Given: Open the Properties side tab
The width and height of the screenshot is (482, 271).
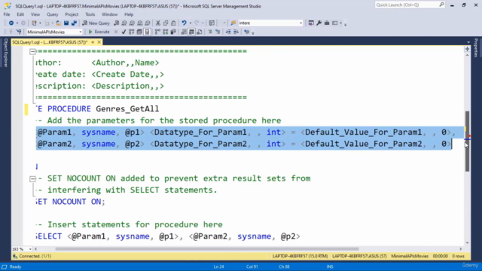Looking at the screenshot, I should [x=476, y=47].
